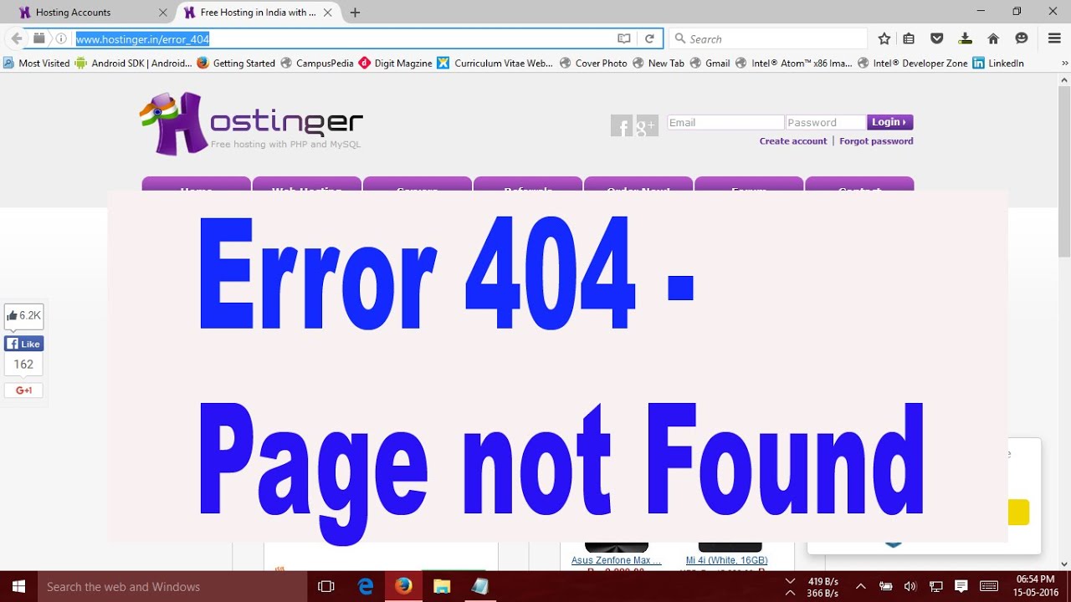Open the New Tab bookmark
The width and height of the screenshot is (1071, 602).
(x=658, y=63)
